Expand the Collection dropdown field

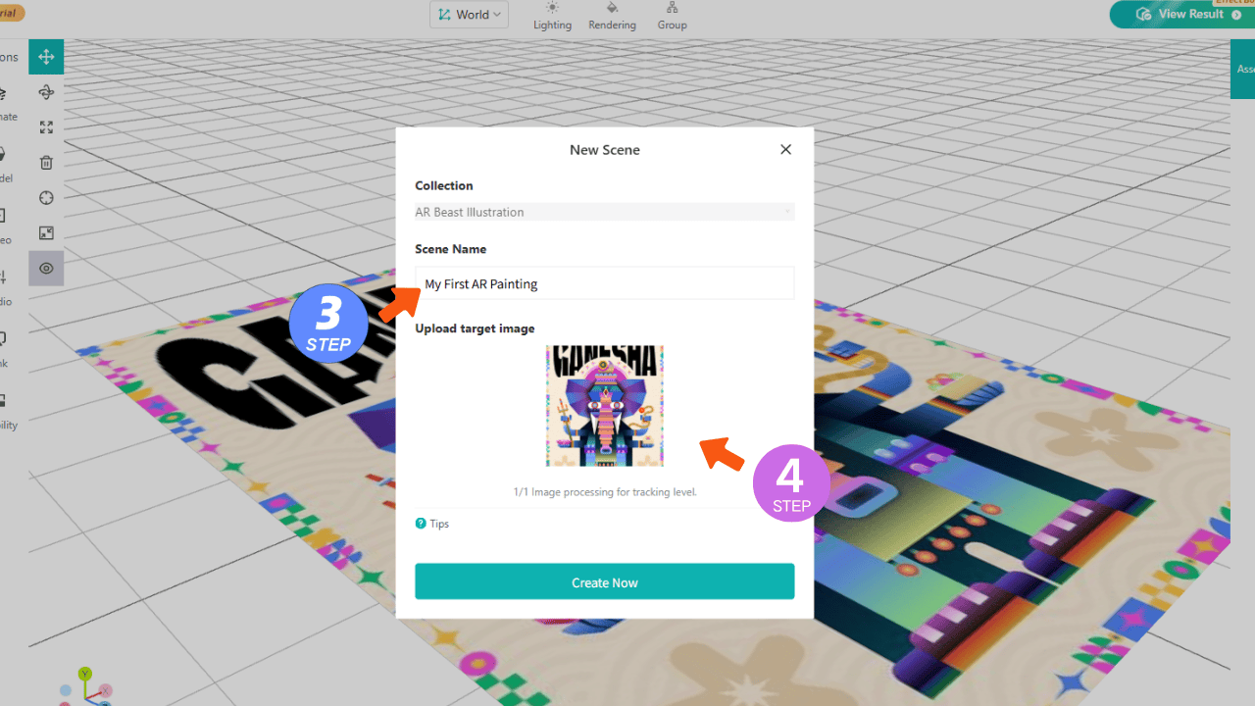tap(604, 212)
